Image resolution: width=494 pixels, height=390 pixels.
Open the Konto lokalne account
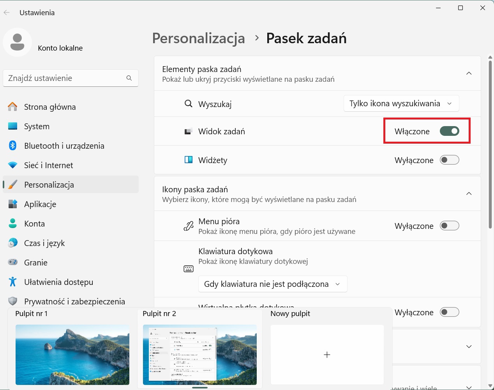point(60,48)
